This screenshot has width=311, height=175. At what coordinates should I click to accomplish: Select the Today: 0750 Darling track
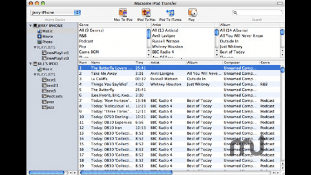click(x=179, y=117)
